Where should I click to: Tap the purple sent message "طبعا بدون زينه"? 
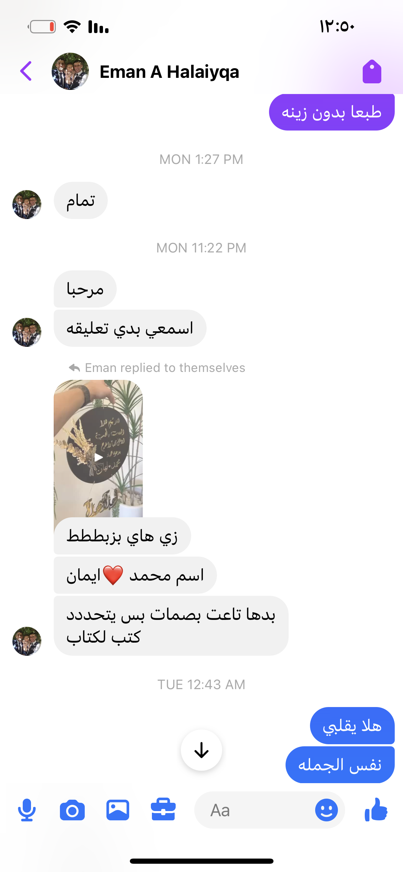click(332, 112)
